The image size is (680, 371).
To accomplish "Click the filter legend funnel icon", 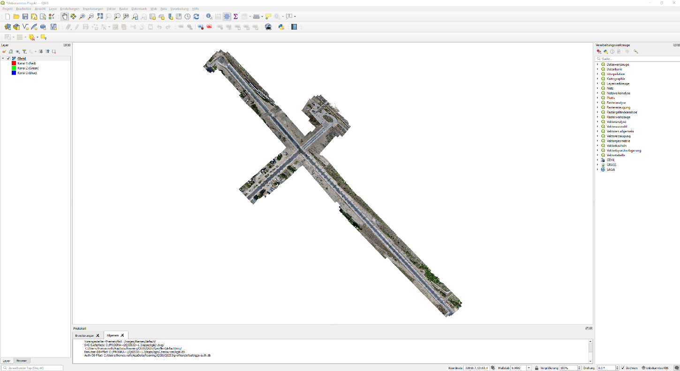I will click(x=24, y=52).
